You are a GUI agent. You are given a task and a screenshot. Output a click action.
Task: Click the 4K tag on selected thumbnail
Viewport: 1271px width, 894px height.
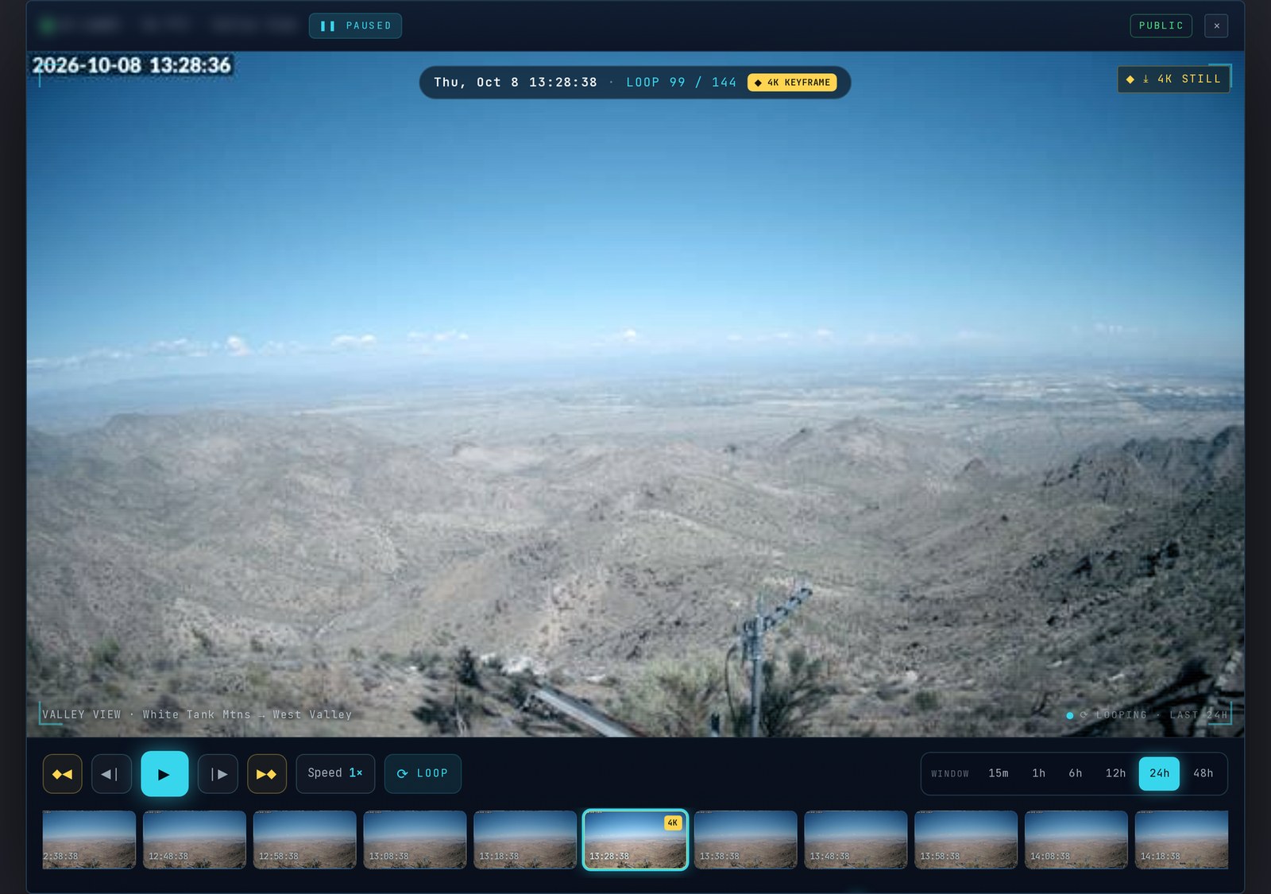point(673,823)
